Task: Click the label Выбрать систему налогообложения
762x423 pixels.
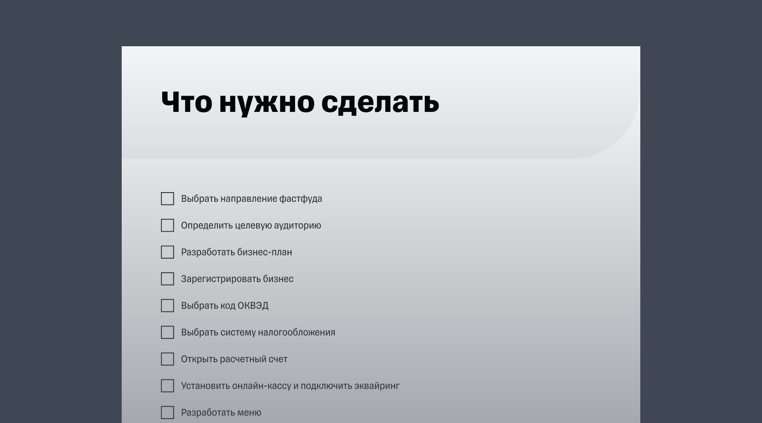Action: [258, 333]
